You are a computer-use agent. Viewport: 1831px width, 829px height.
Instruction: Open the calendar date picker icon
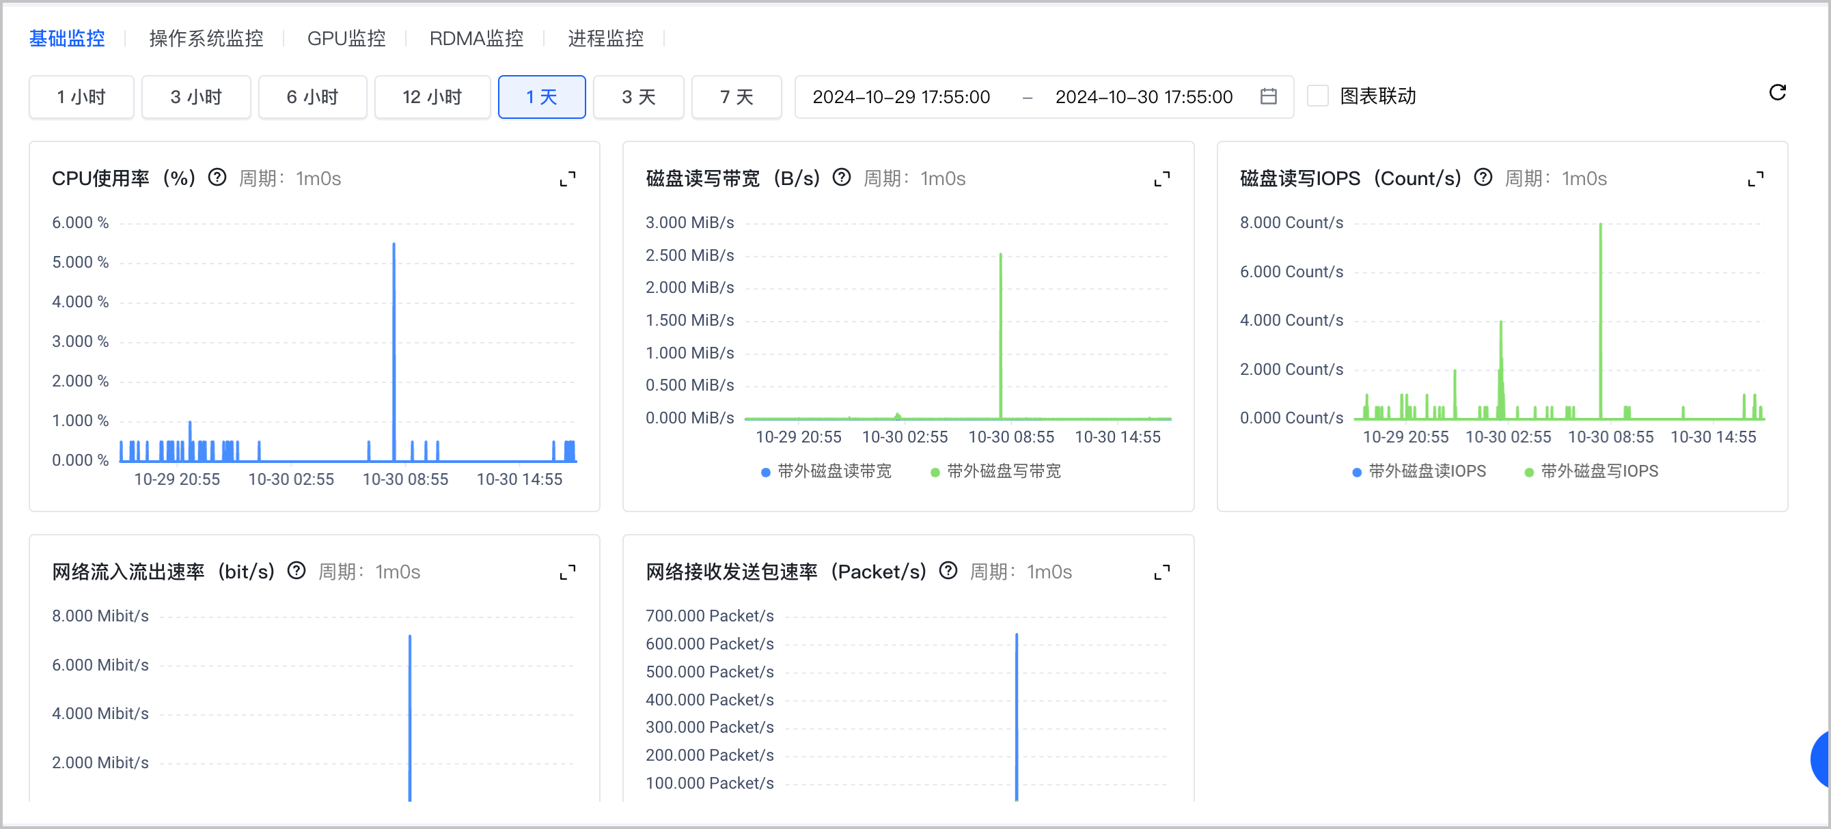(x=1268, y=96)
